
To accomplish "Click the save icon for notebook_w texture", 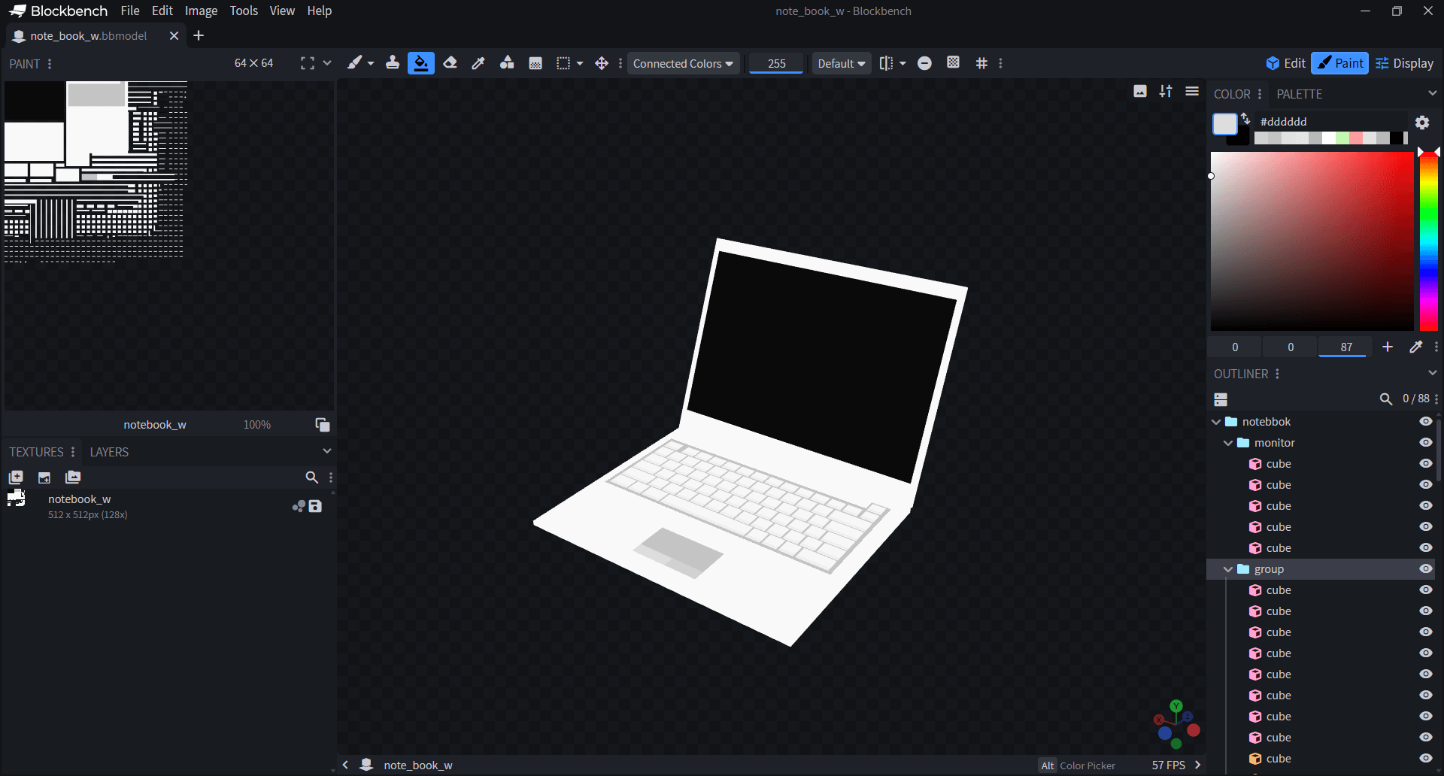I will pyautogui.click(x=316, y=506).
